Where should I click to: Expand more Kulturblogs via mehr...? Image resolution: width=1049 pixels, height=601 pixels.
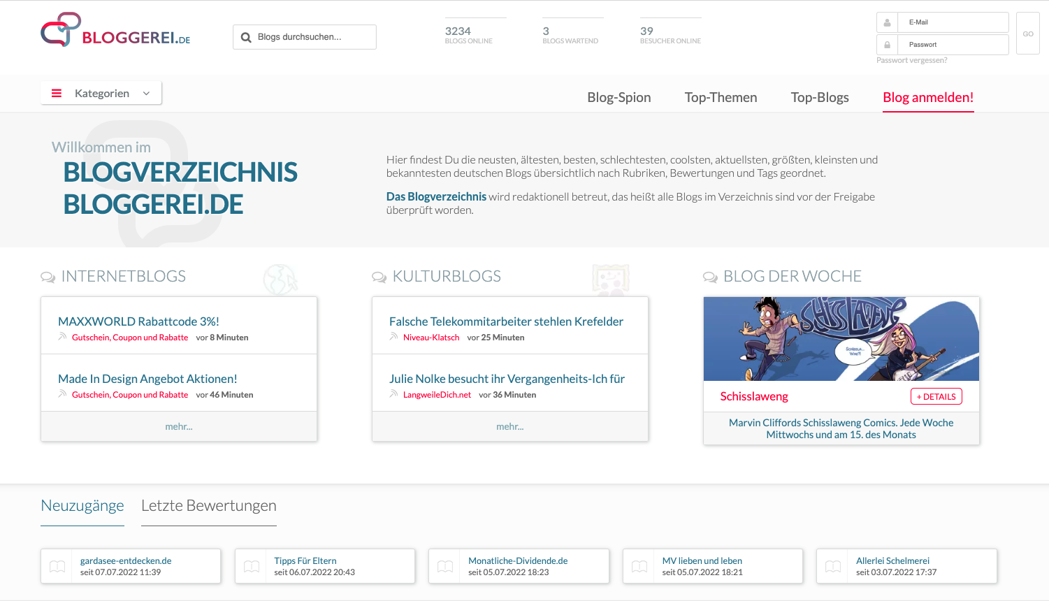point(509,426)
